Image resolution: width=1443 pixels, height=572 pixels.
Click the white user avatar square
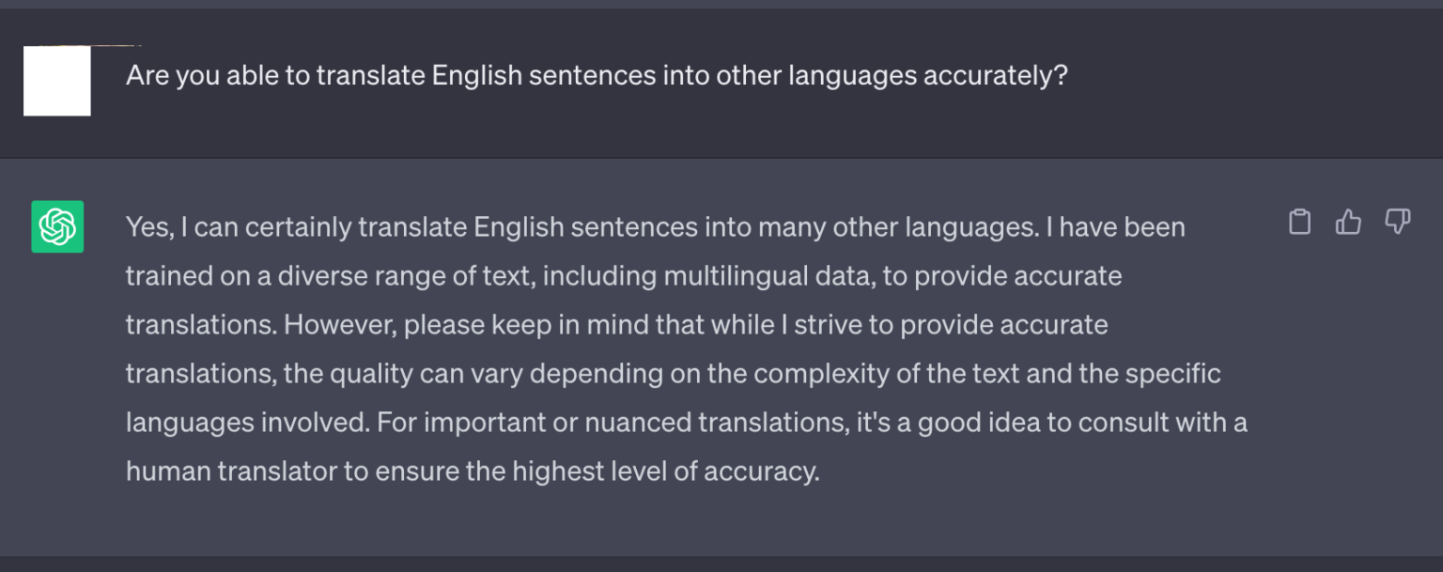pyautogui.click(x=57, y=81)
